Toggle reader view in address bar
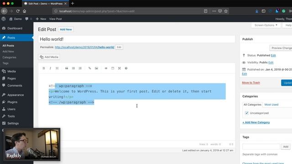This screenshot has height=164, width=292. (205, 11)
